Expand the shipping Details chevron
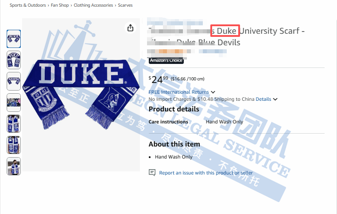 click(x=275, y=99)
